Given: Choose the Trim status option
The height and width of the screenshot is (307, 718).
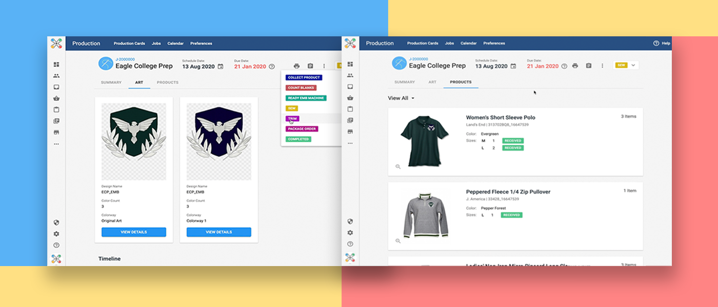Looking at the screenshot, I should 292,119.
